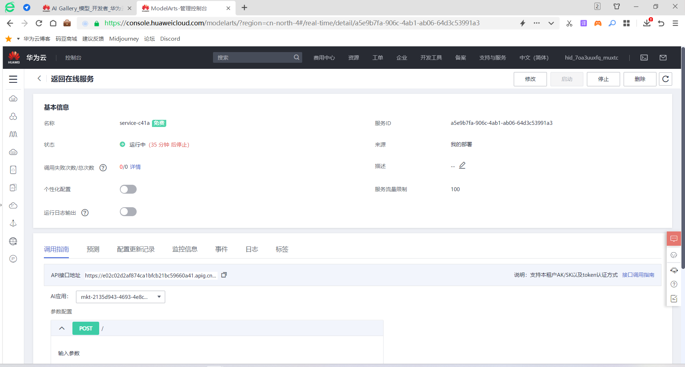Image resolution: width=685 pixels, height=367 pixels.
Task: Open the AI应用 dropdown
Action: pos(121,297)
